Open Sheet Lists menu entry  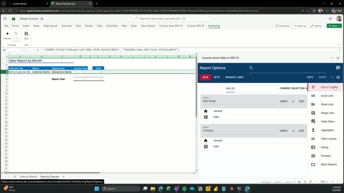pos(326,105)
